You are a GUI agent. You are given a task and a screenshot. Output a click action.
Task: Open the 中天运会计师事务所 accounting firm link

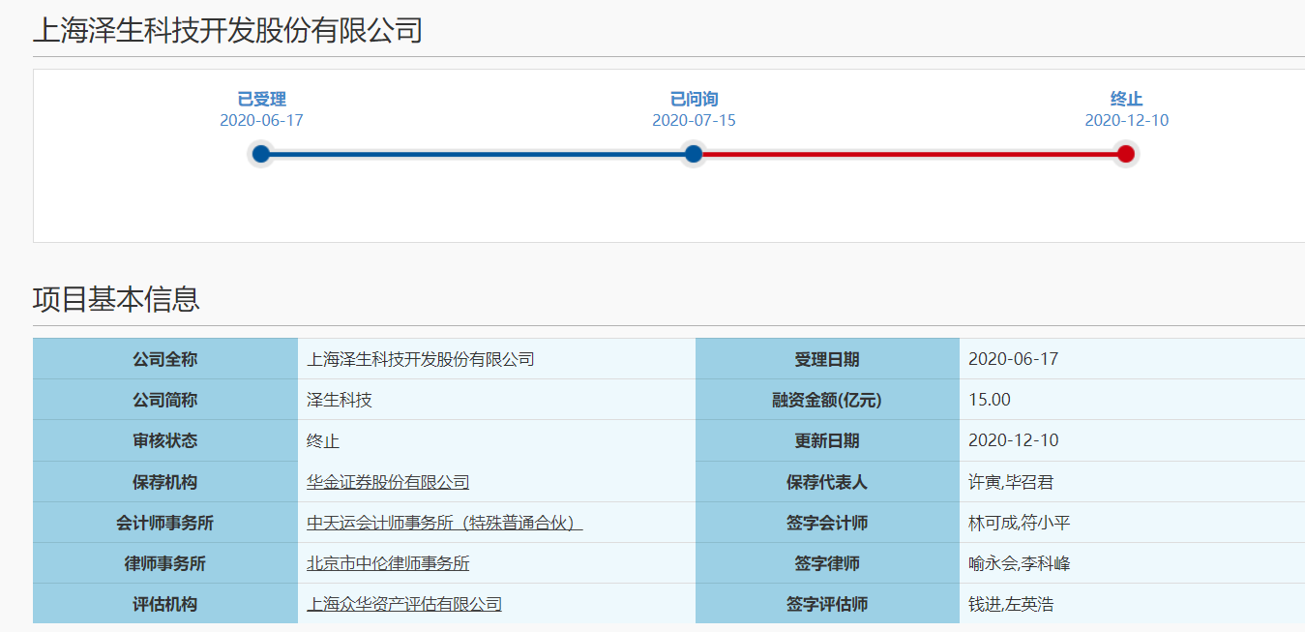(445, 523)
